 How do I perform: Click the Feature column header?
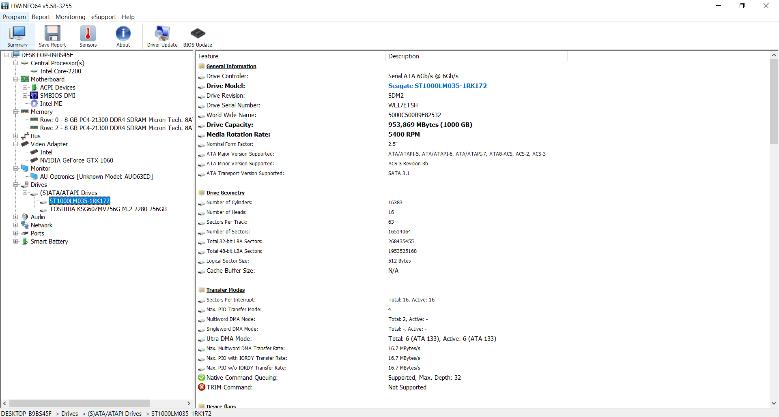291,56
